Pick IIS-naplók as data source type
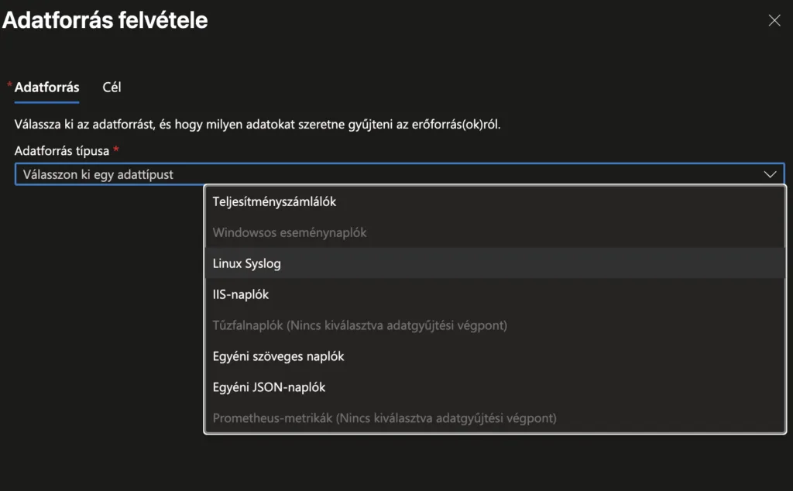This screenshot has width=793, height=491. (241, 294)
